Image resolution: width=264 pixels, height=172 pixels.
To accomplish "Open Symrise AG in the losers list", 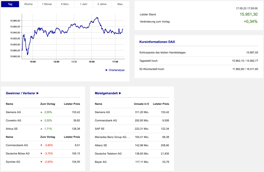I will [x=13, y=162].
